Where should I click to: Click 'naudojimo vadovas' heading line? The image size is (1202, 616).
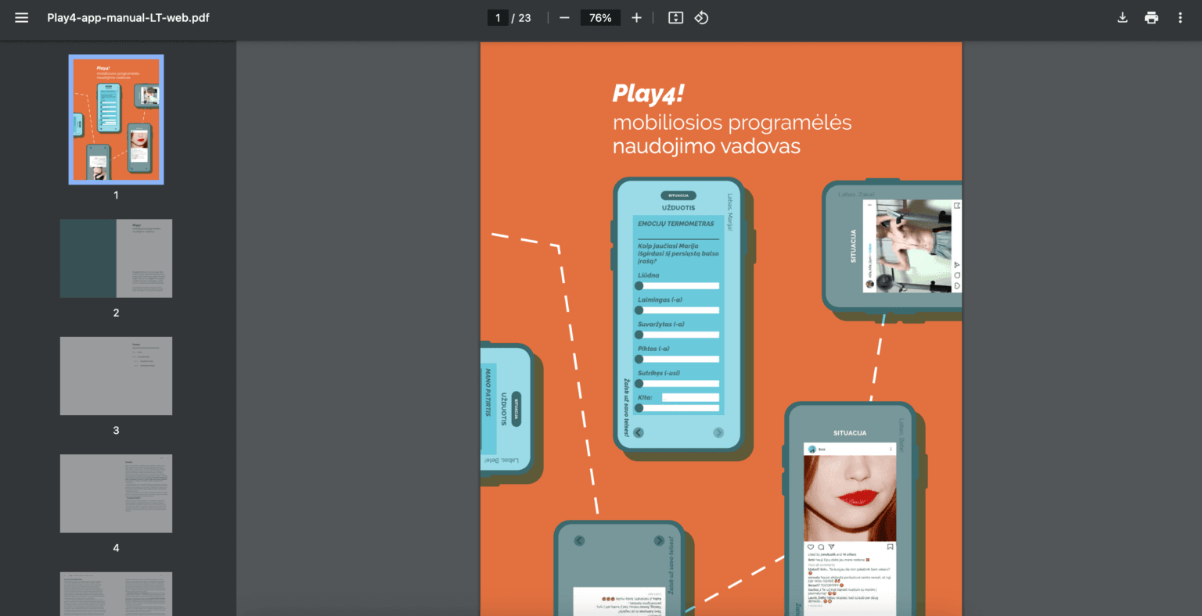tap(707, 146)
